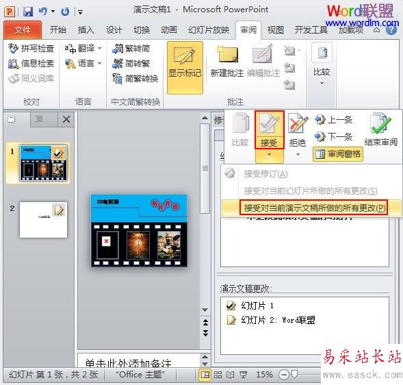This screenshot has width=403, height=385.
Task: Click the delete comment icon
Action: (x=289, y=51)
